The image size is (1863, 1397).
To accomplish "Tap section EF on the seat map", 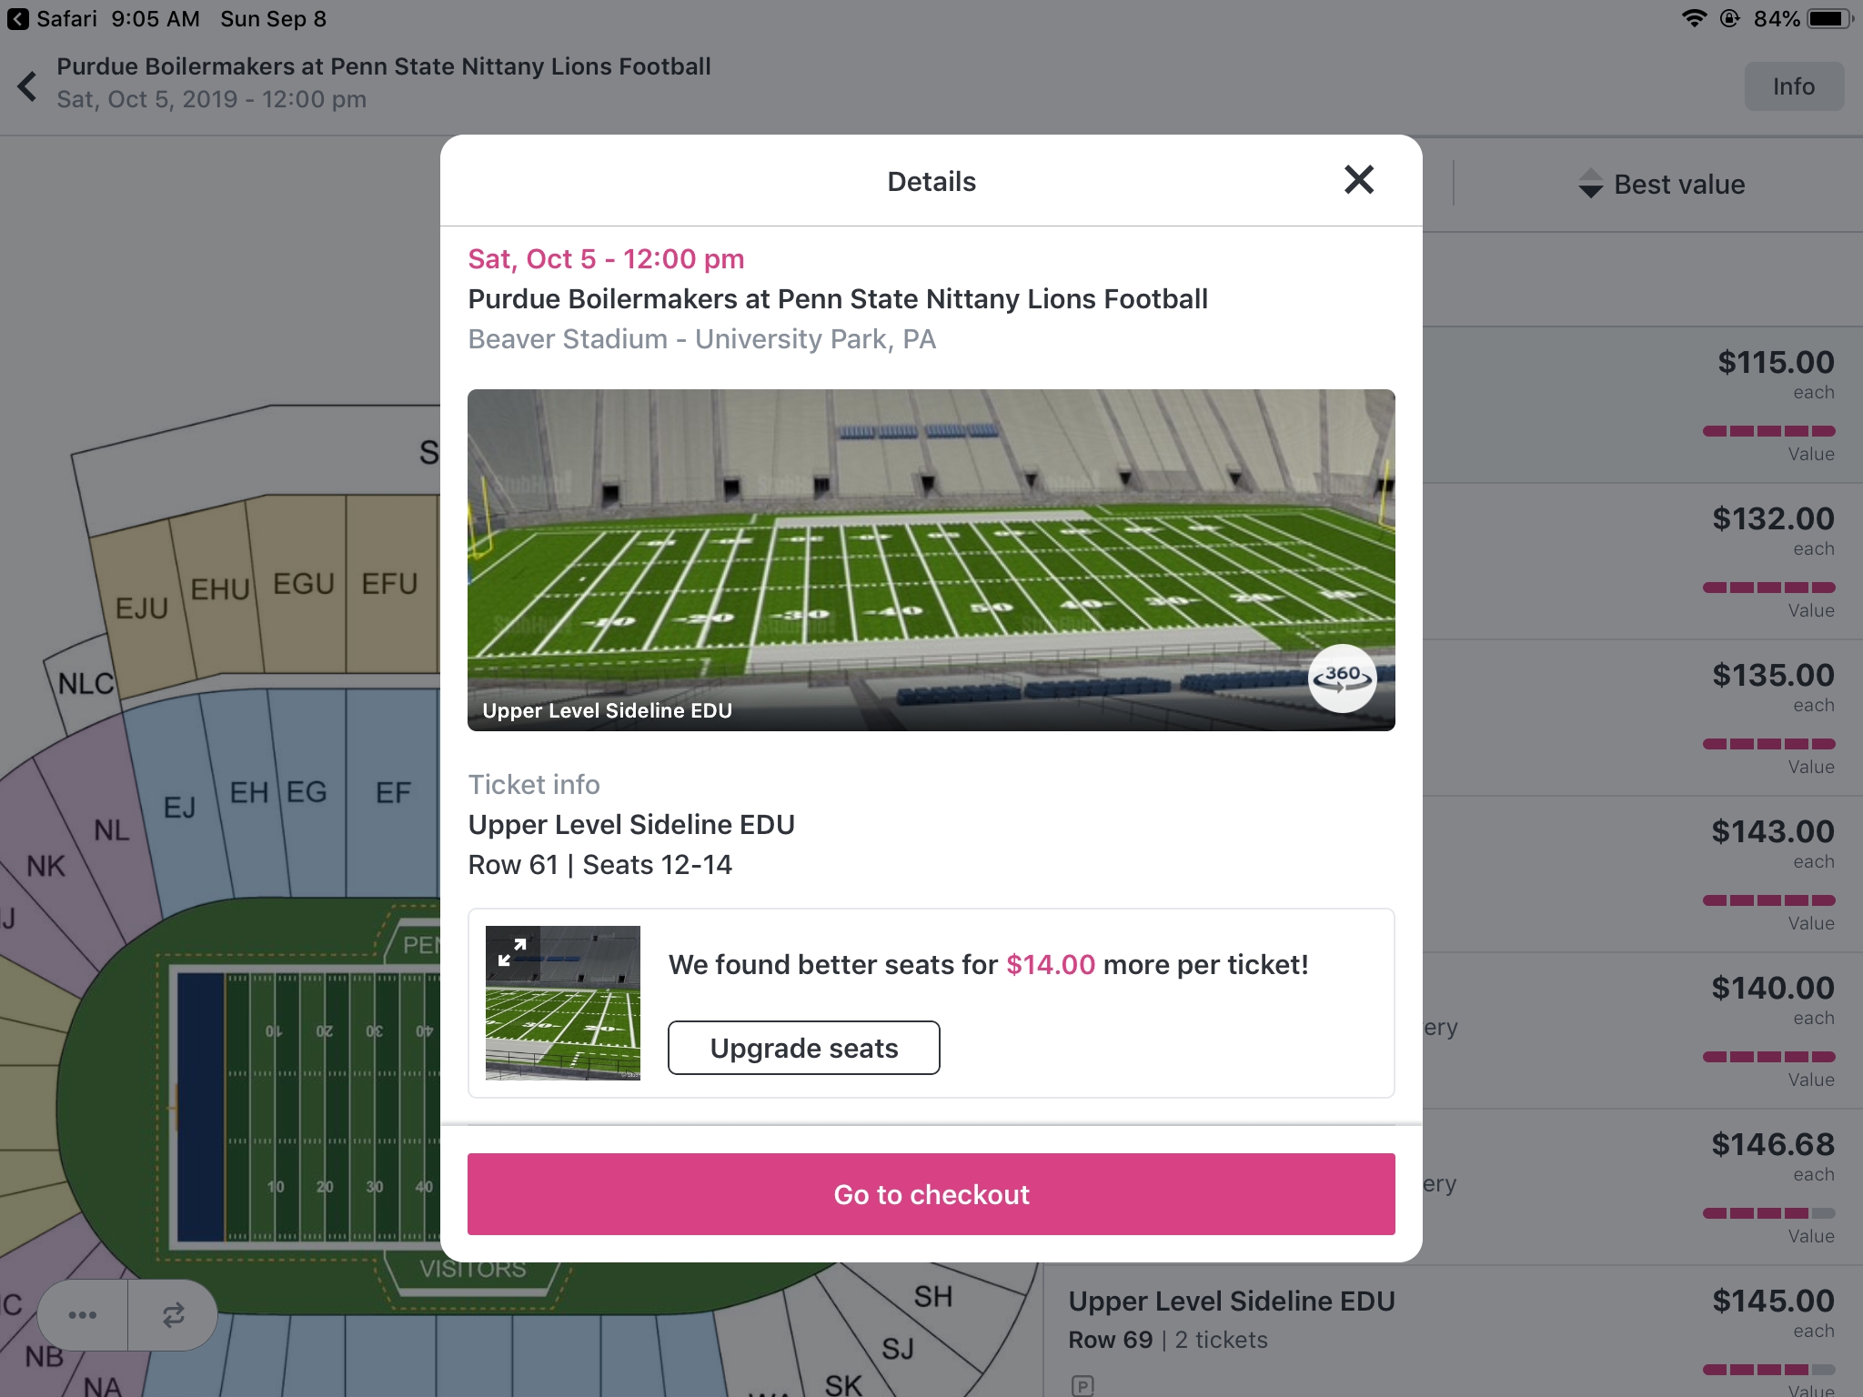I will (393, 792).
